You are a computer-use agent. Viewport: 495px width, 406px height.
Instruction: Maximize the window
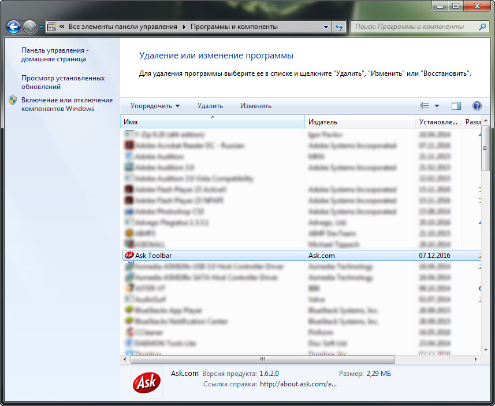pyautogui.click(x=456, y=6)
